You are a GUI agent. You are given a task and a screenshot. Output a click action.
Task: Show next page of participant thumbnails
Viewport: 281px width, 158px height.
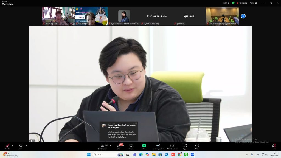coord(243,16)
